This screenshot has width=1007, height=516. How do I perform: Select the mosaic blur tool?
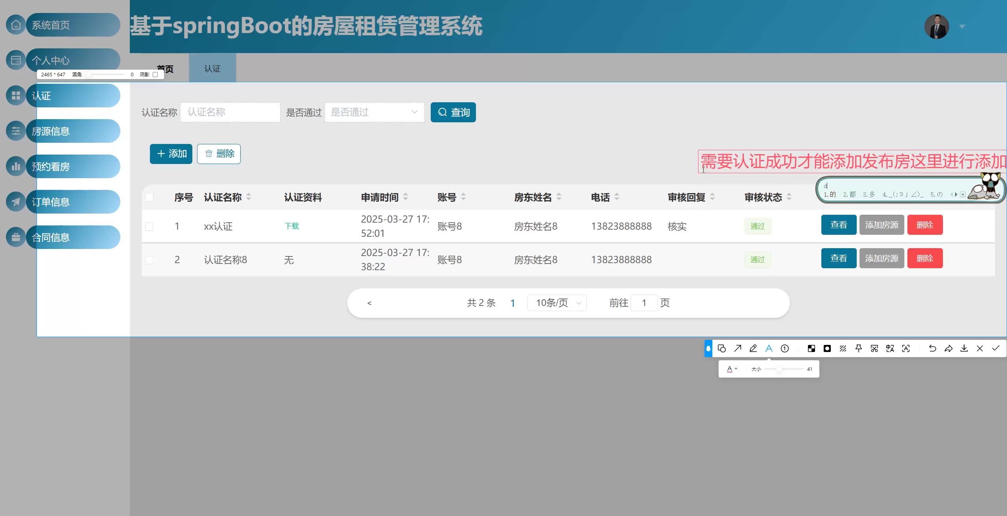812,348
